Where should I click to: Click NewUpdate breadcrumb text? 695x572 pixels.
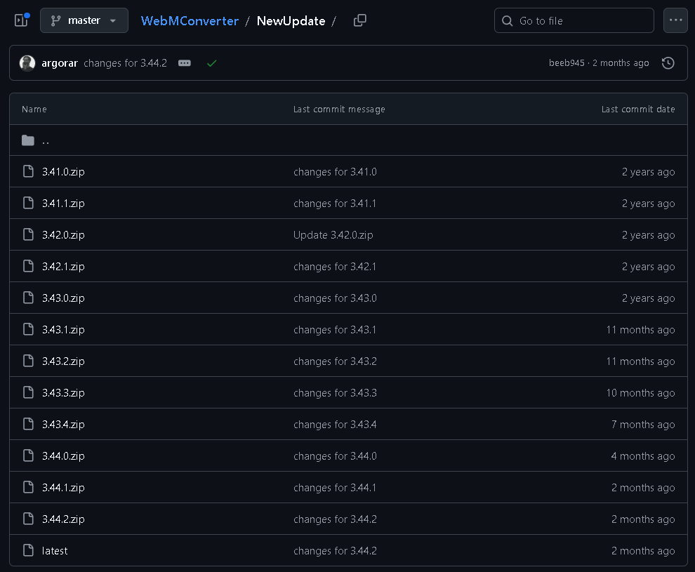pos(291,21)
